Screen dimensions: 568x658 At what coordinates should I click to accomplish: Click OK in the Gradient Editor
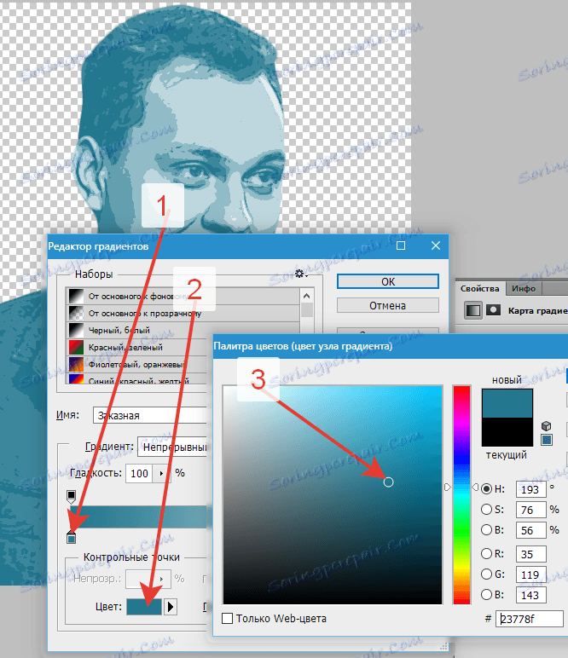click(388, 281)
